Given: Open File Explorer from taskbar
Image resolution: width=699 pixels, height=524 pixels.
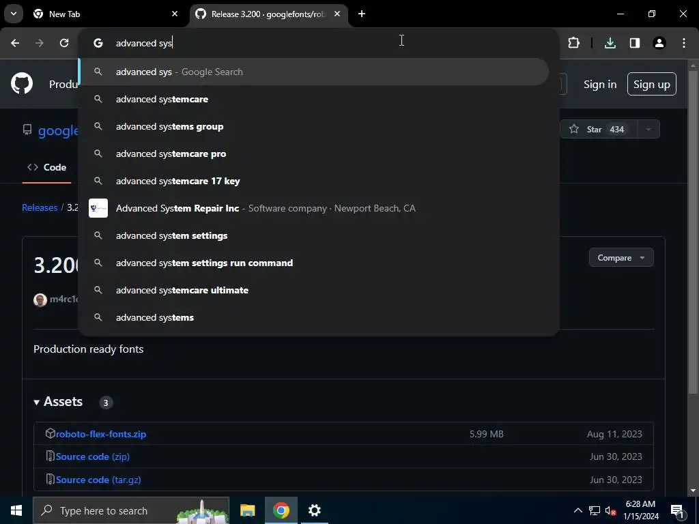Looking at the screenshot, I should pos(247,510).
